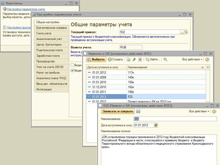This screenshot has height=165, width=220.
Task: Click the floppy disk save icon
Action: coord(138,111)
